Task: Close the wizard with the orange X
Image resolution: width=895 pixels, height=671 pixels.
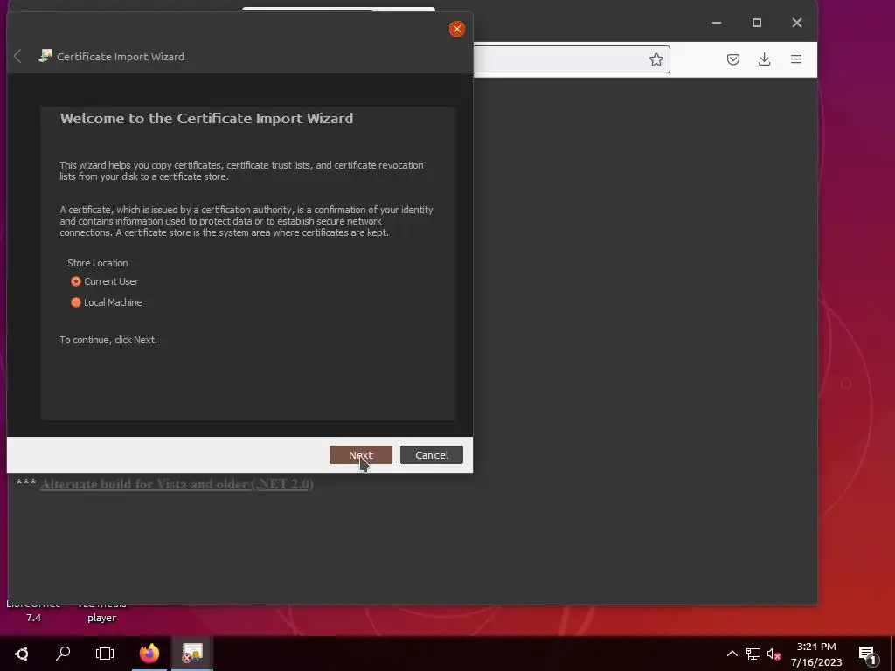Action: [456, 29]
